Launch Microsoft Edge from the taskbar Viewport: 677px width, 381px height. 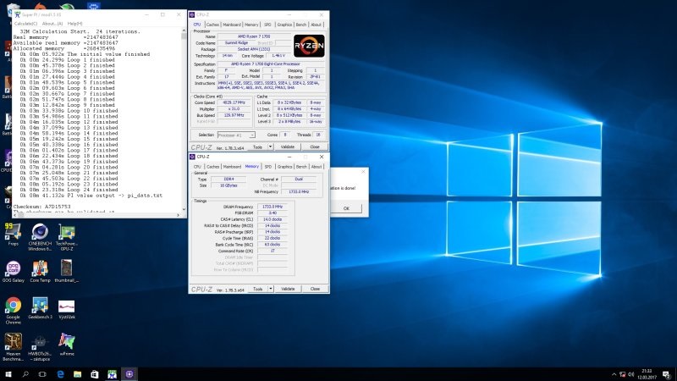[x=60, y=374]
